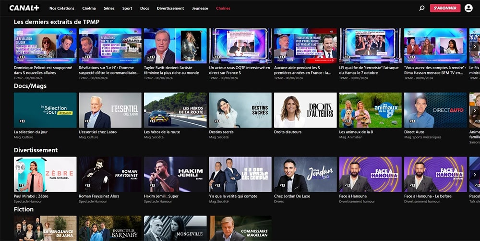Click the CANAL+ logo
This screenshot has height=241, width=480.
(24, 8)
